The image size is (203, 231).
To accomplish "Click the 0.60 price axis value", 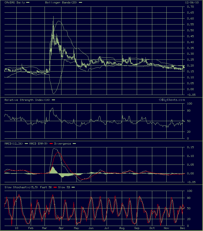I will click(x=190, y=19).
